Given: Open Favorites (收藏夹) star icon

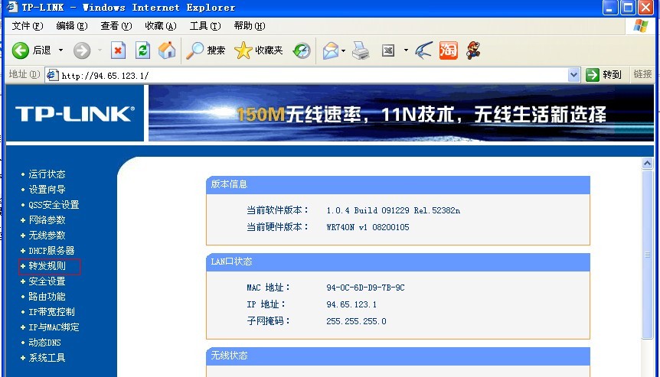Looking at the screenshot, I should point(259,50).
